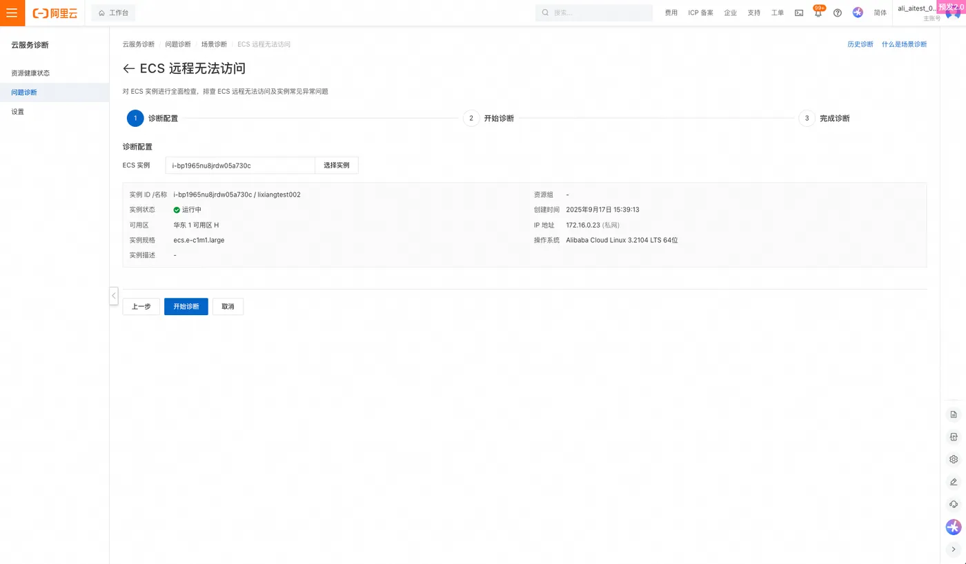Click step 1 诊断配置

tap(152, 119)
